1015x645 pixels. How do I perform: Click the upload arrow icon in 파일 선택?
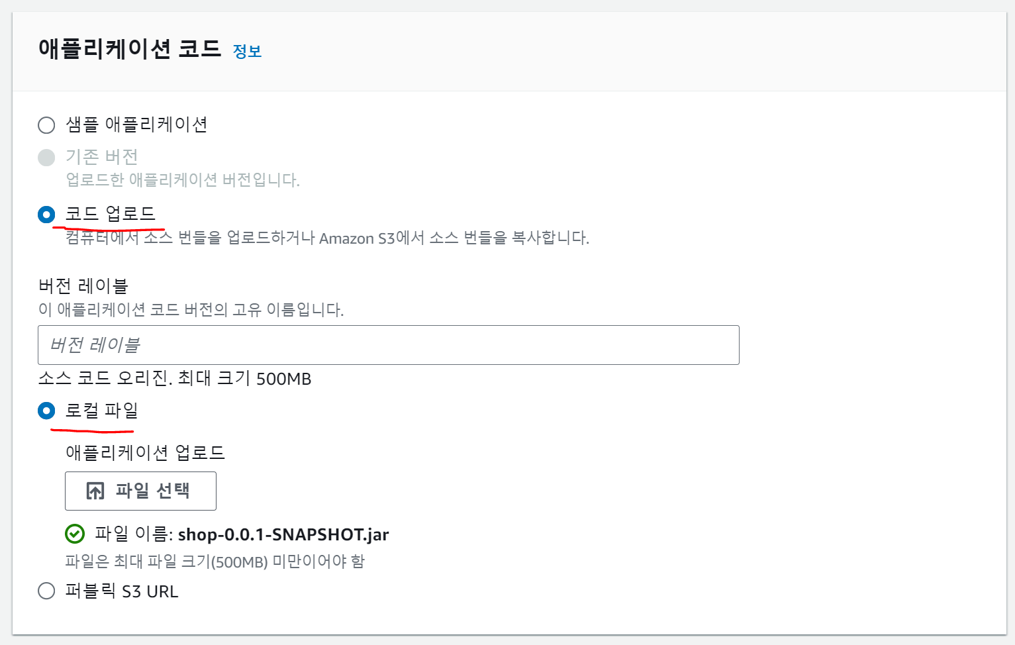click(x=95, y=491)
